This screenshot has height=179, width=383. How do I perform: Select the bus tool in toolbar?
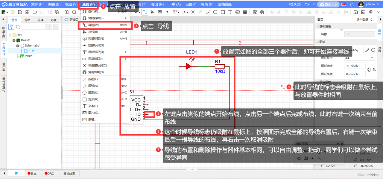[152, 12]
